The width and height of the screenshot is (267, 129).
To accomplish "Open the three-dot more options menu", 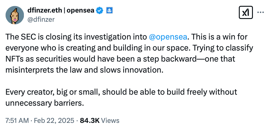I will [261, 13].
